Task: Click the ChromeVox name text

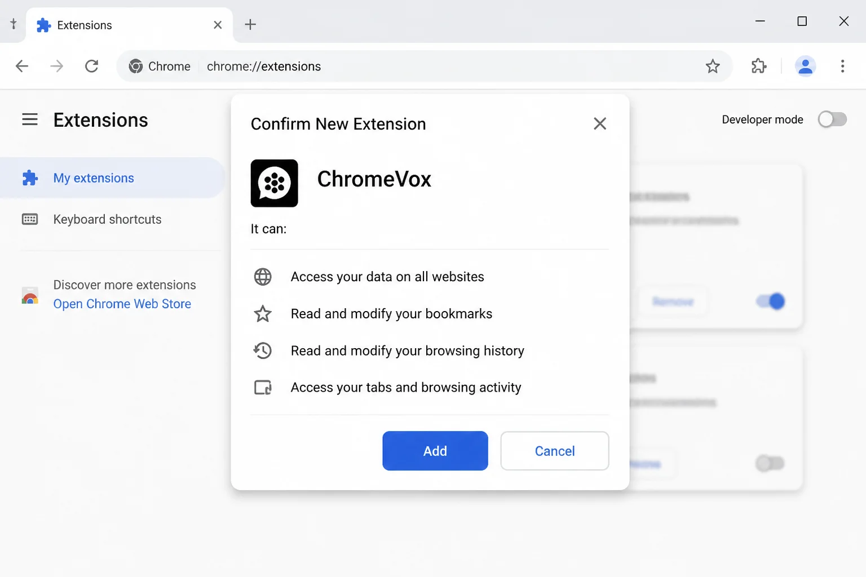Action: [x=374, y=179]
